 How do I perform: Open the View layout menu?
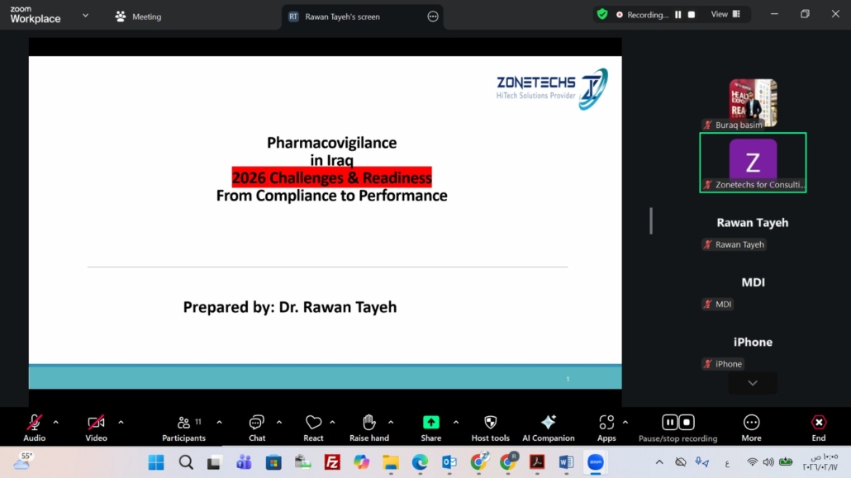(725, 15)
